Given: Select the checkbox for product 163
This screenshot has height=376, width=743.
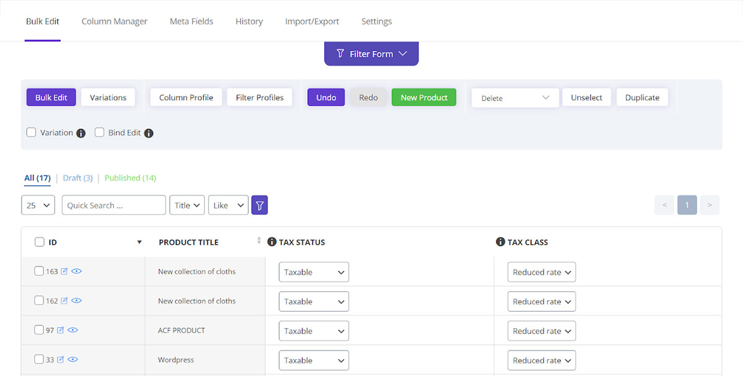Looking at the screenshot, I should coord(39,271).
